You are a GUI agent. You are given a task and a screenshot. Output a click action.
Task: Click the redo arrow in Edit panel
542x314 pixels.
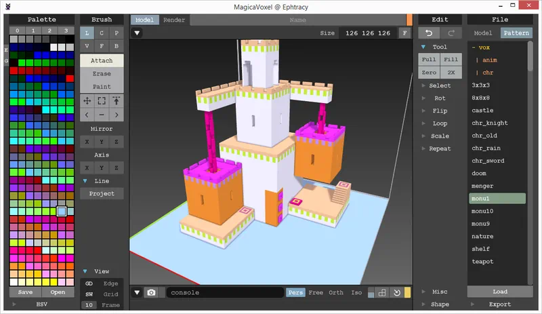(451, 33)
